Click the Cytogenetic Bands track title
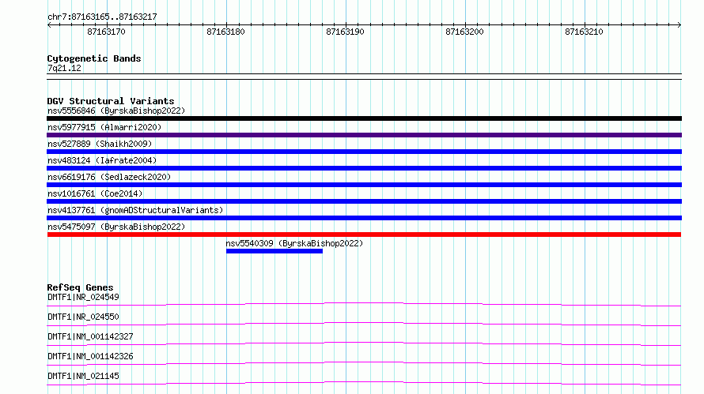The image size is (704, 394). 94,58
